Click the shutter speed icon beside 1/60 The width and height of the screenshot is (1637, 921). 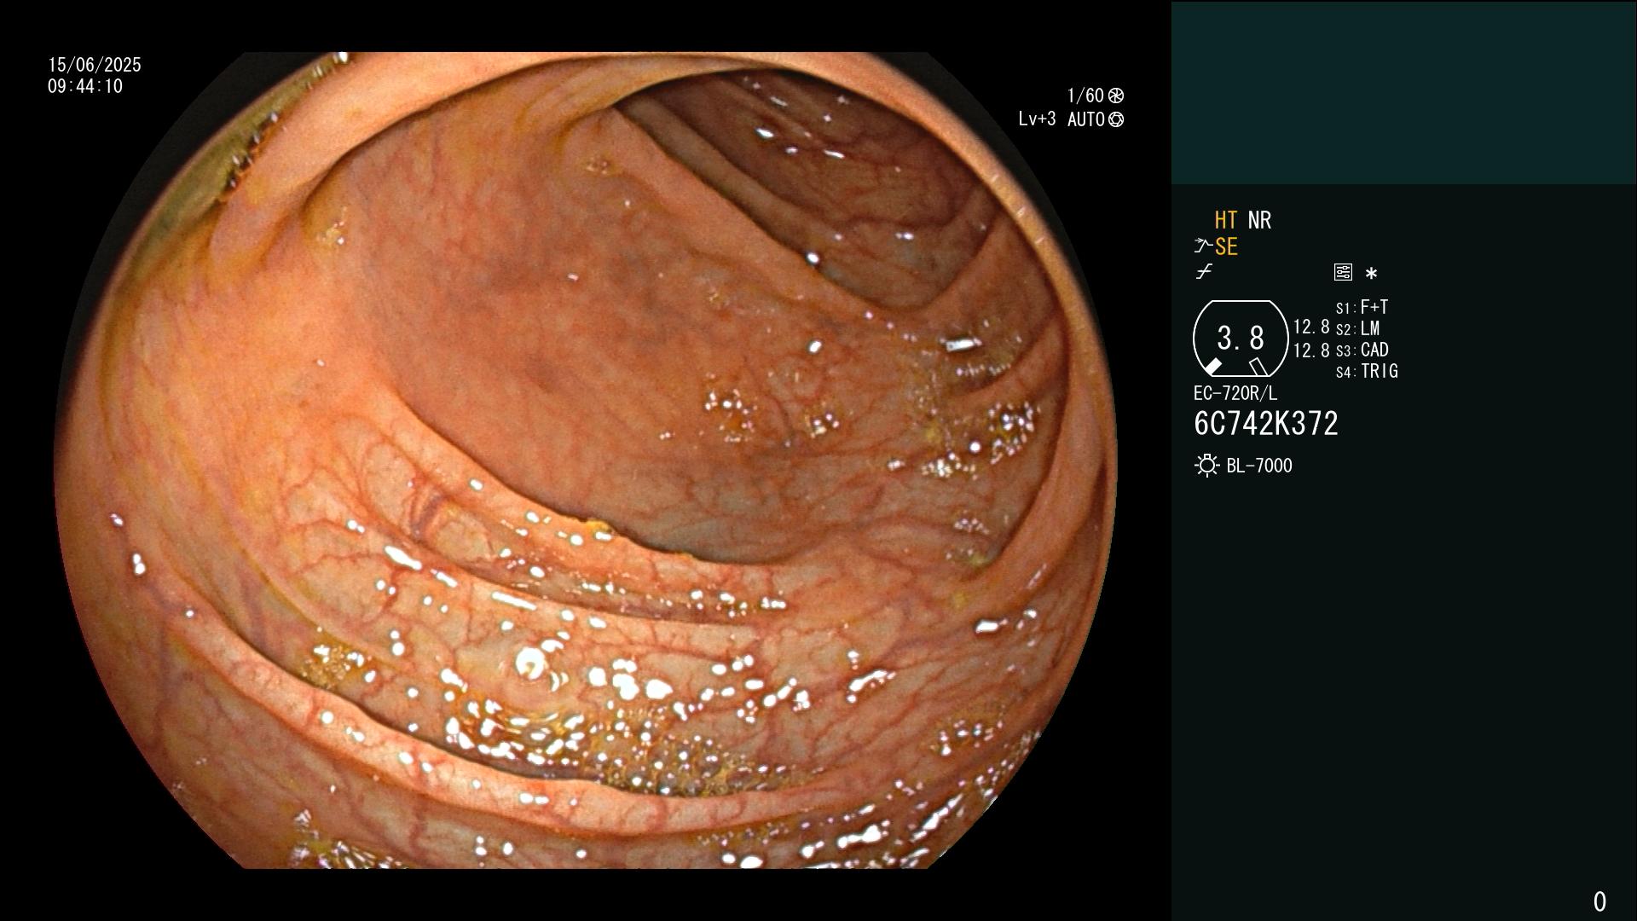click(x=1116, y=96)
